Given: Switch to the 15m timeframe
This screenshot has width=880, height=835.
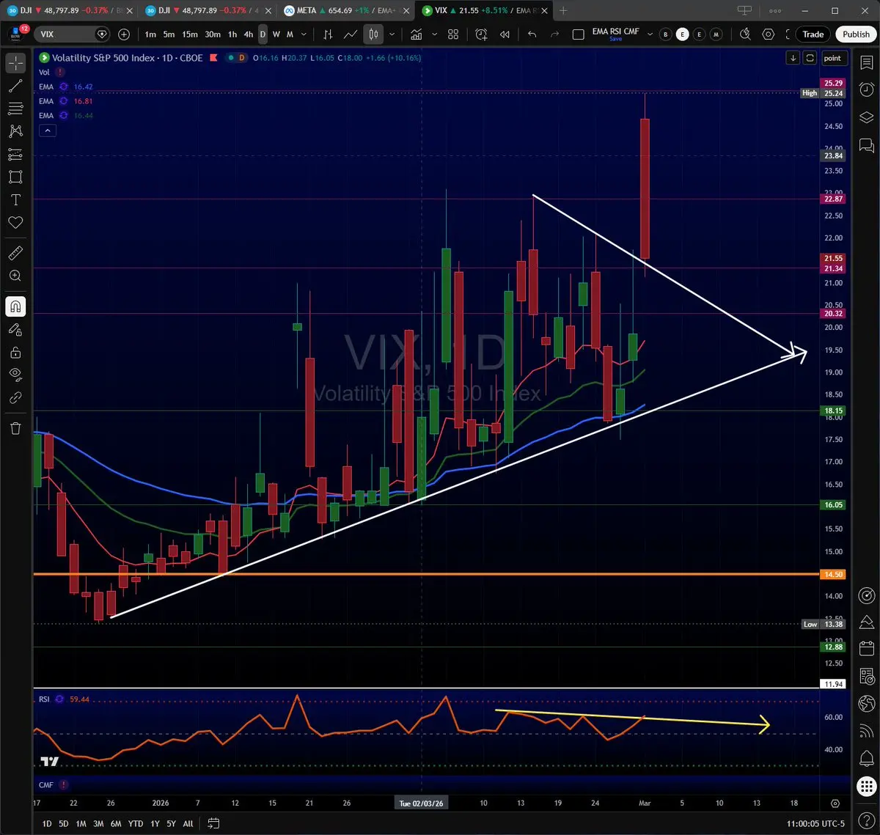Looking at the screenshot, I should point(189,34).
